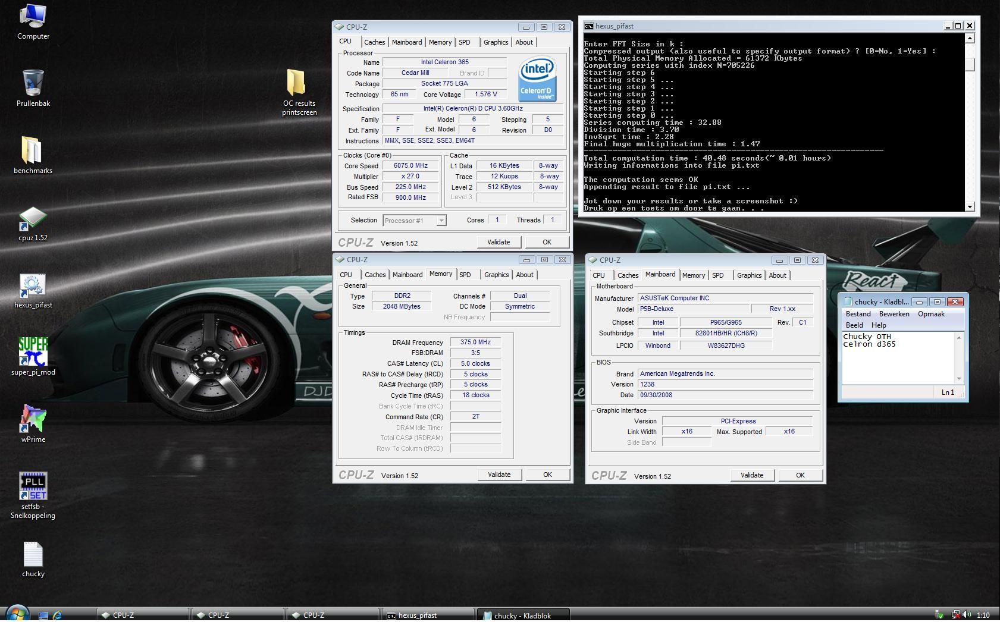Click the P5B-Deluxe model field
Viewport: 1000px width, 622px height.
[x=693, y=309]
